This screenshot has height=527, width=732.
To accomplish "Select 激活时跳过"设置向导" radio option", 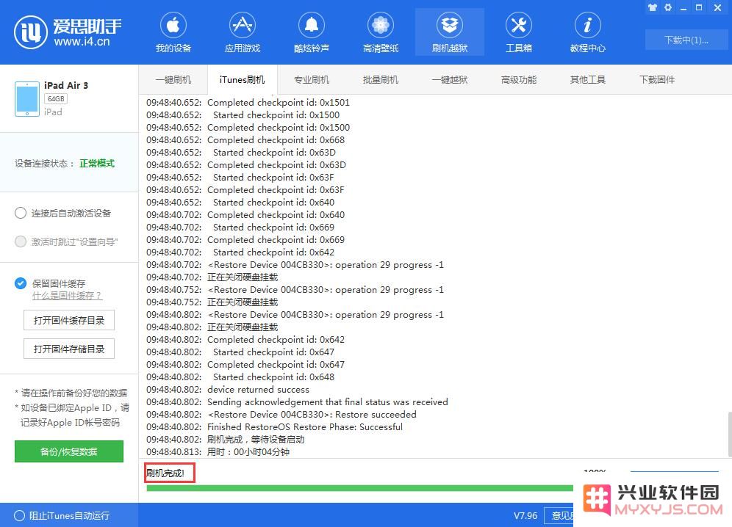I will coord(21,241).
